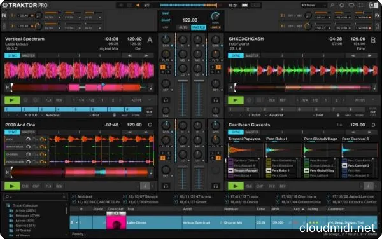Open Deck B loop advanced panel arrow
The height and width of the screenshot is (239, 382).
coord(373,100)
